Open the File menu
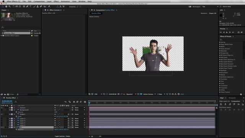Viewport: 245px width, 138px height. 24,2
